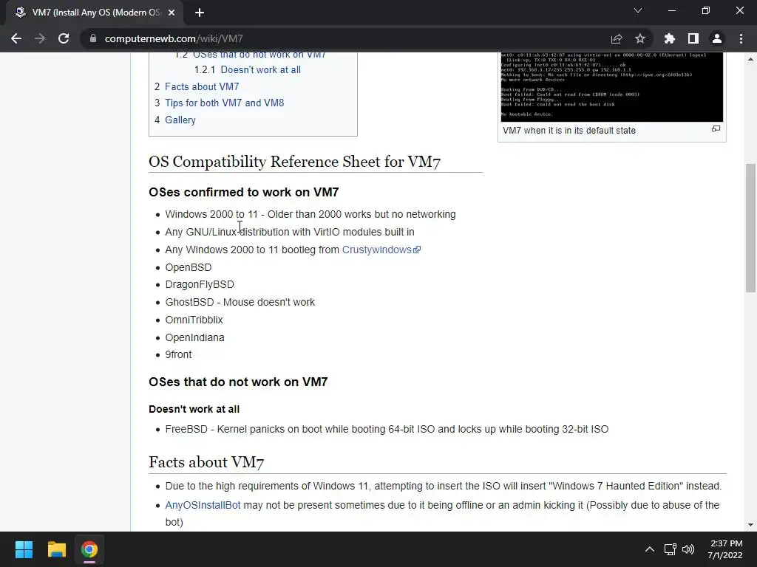This screenshot has height=567, width=757.
Task: Show hidden system tray icons
Action: pyautogui.click(x=650, y=549)
